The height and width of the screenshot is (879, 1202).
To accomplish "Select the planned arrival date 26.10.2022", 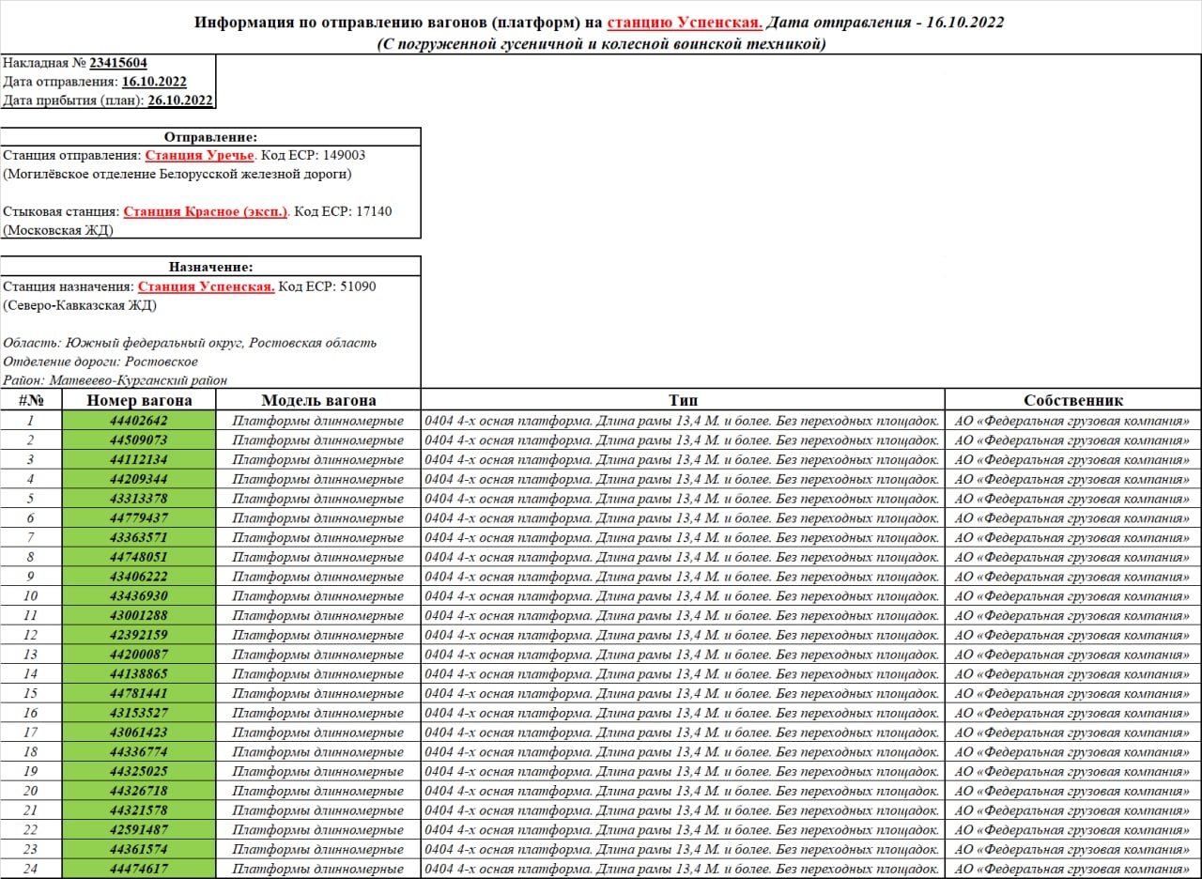I will click(x=180, y=100).
